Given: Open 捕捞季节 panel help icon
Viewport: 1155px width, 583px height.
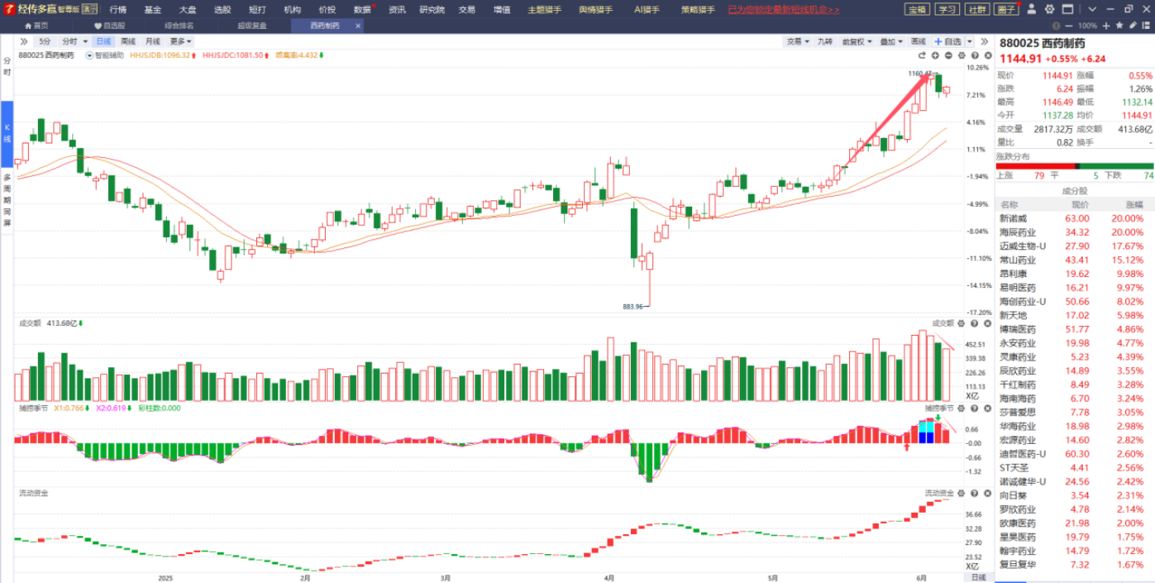Looking at the screenshot, I should point(974,408).
